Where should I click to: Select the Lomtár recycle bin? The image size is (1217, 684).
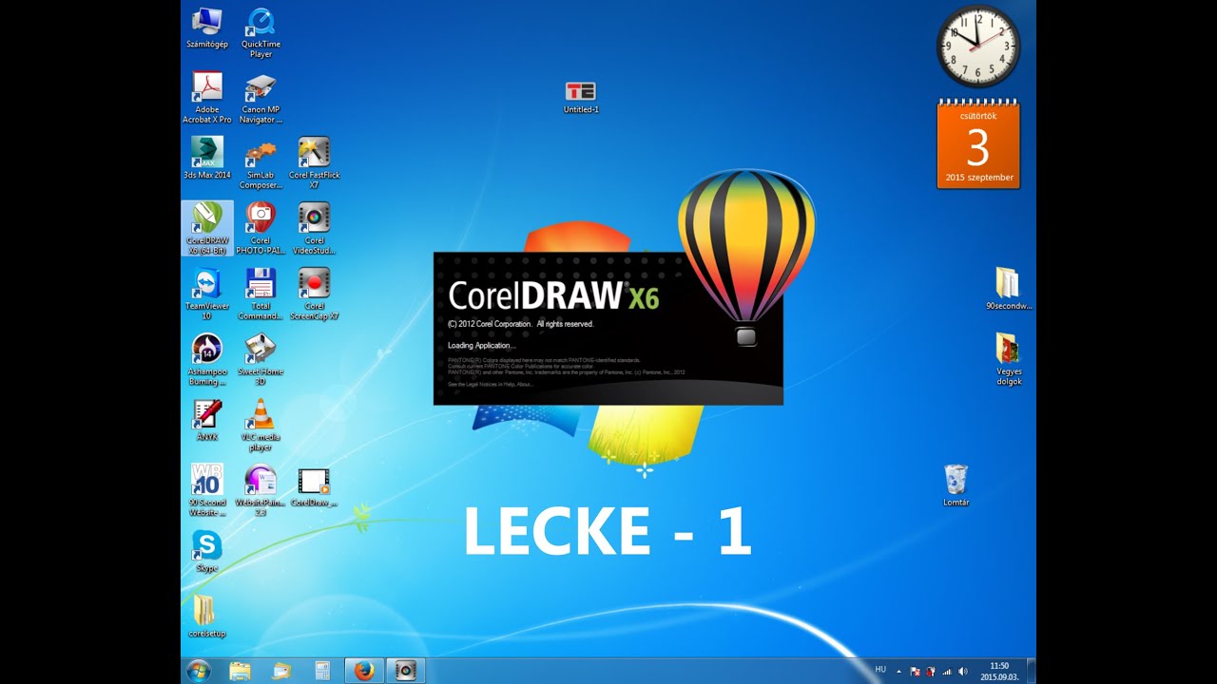[x=956, y=479]
